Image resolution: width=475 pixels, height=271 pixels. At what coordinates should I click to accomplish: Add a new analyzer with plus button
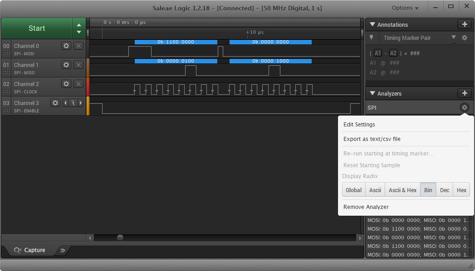pyautogui.click(x=464, y=93)
